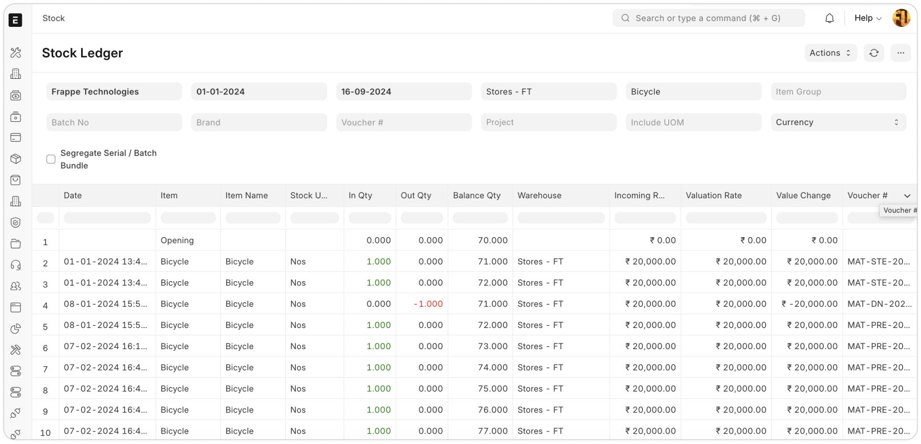Enable Segregate Serial / Batch Bundle checkbox

pyautogui.click(x=51, y=159)
